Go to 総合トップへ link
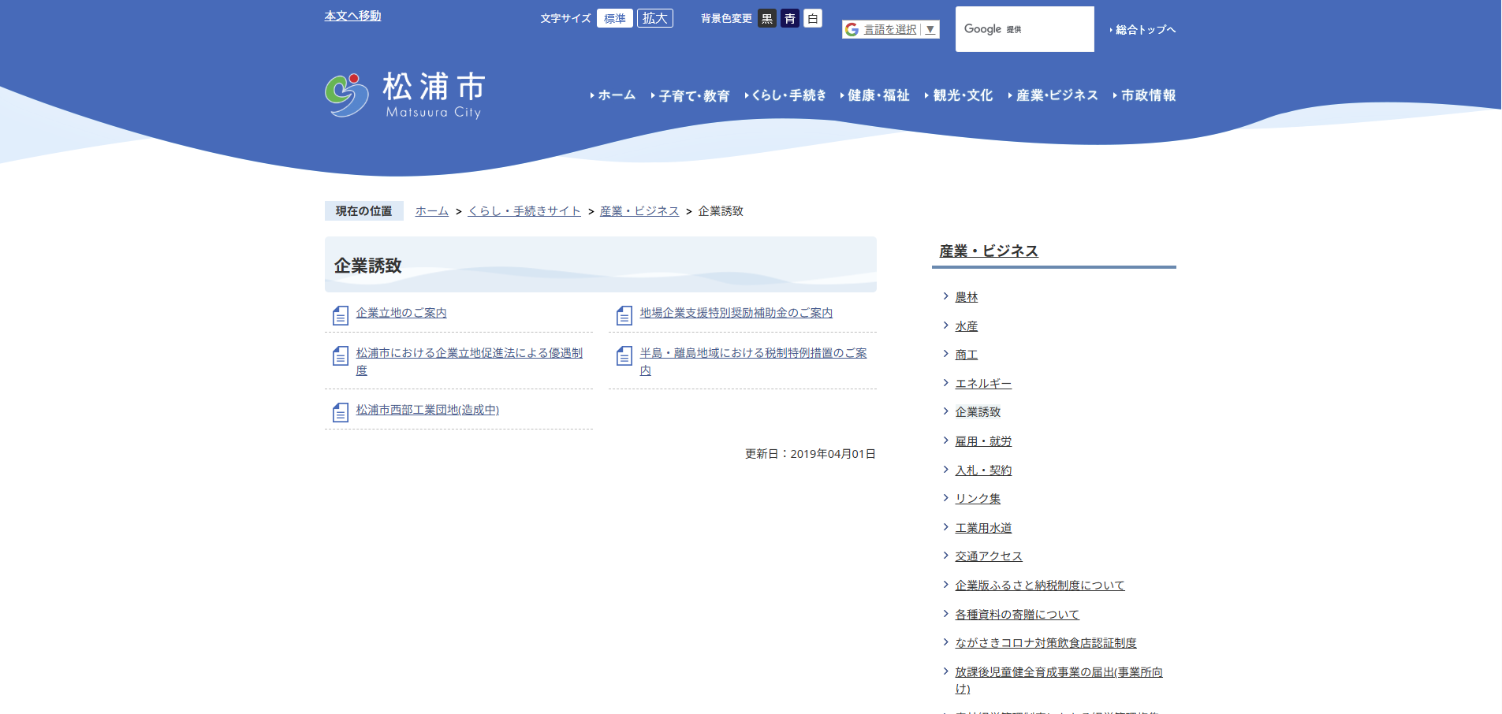This screenshot has height=714, width=1502. (x=1142, y=30)
